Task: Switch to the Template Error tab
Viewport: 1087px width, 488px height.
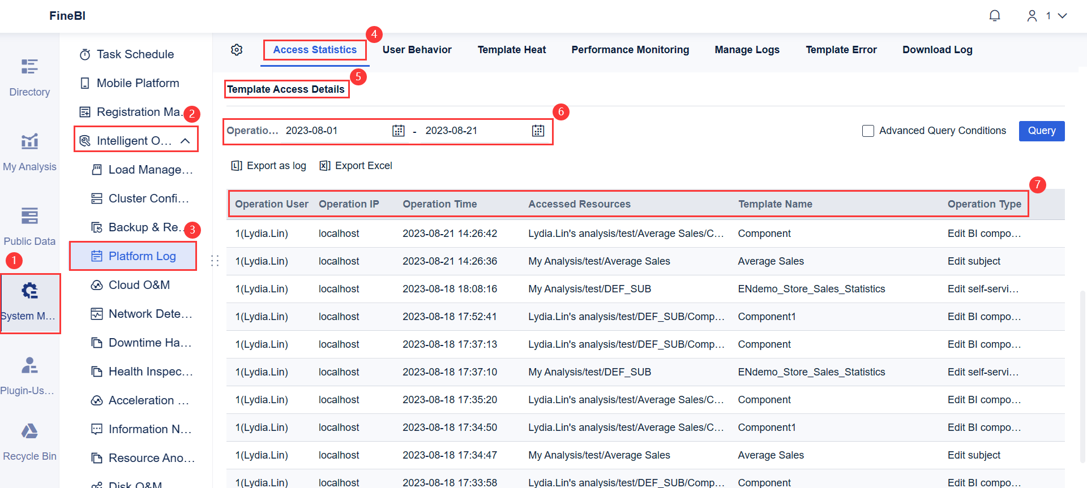Action: (x=841, y=50)
